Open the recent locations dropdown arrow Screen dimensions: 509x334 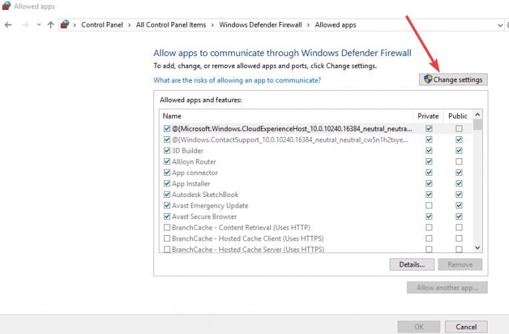coord(39,25)
